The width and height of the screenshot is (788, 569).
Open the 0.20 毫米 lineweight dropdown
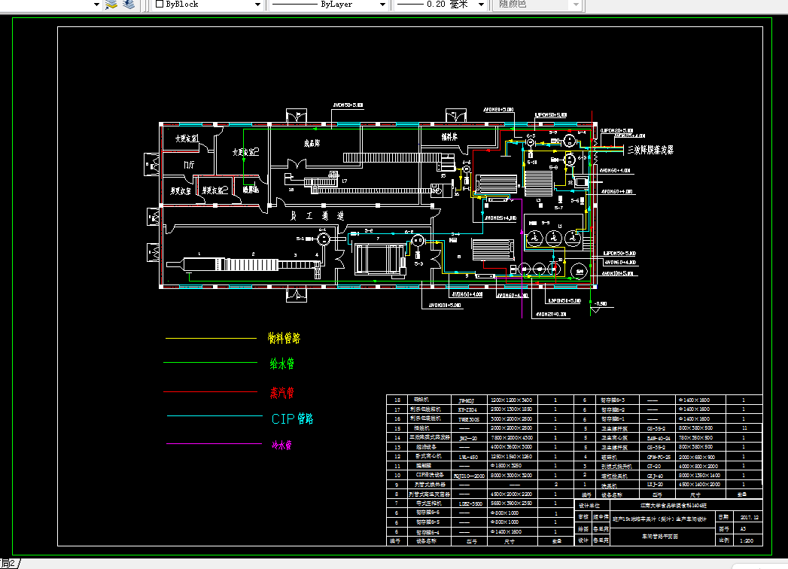[481, 5]
